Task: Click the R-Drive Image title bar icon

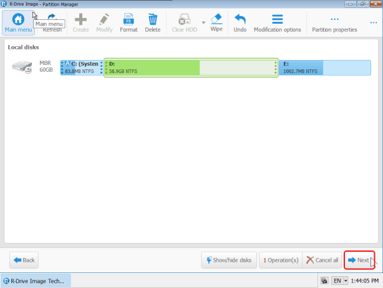Action: click(x=4, y=4)
